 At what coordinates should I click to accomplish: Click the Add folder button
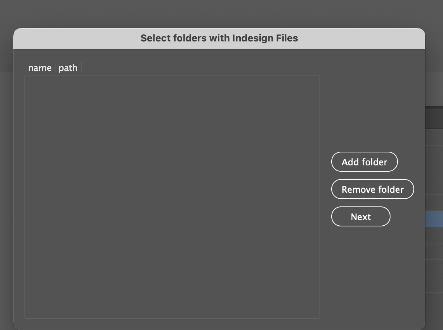tap(364, 162)
